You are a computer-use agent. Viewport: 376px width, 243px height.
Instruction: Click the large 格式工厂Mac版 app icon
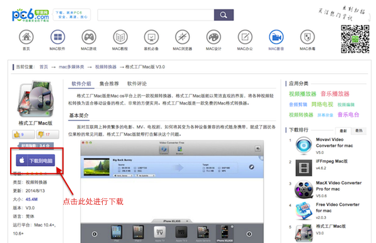point(36,99)
